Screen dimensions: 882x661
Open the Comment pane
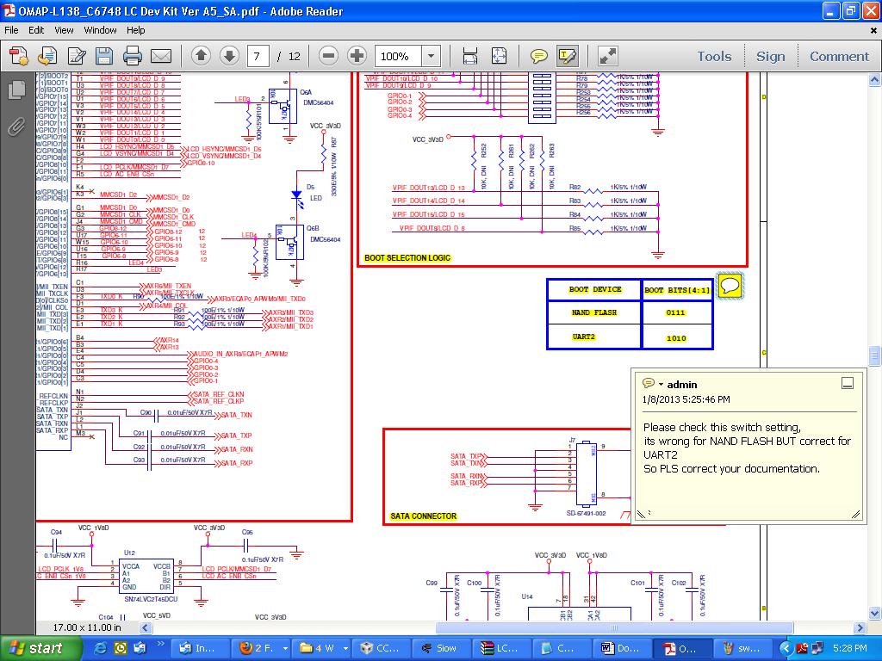839,56
